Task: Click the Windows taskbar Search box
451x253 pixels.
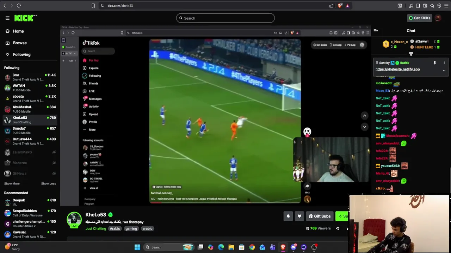Action: pos(169,247)
